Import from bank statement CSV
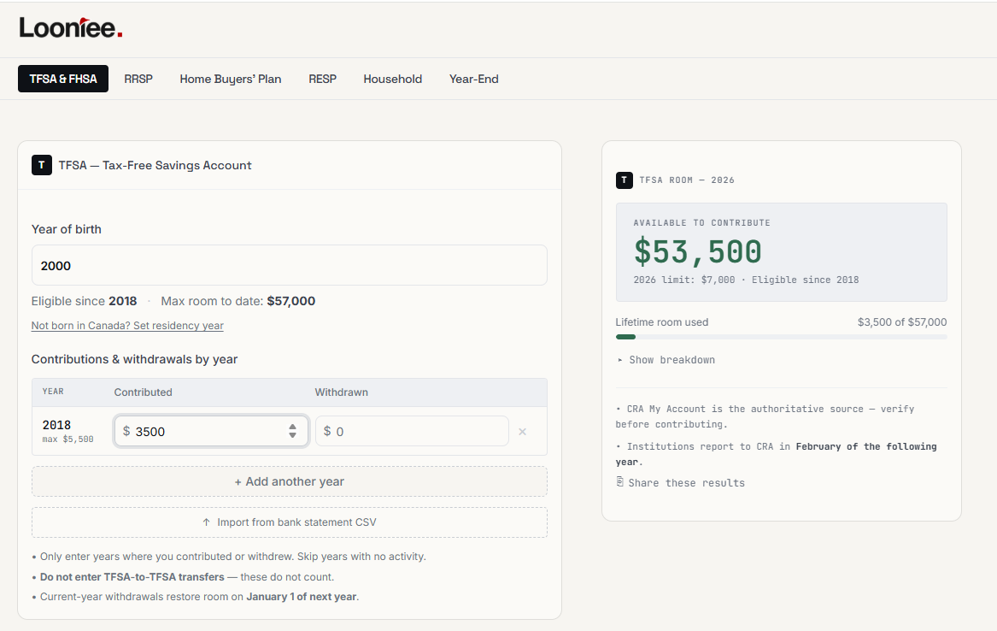The height and width of the screenshot is (631, 997). (x=290, y=522)
